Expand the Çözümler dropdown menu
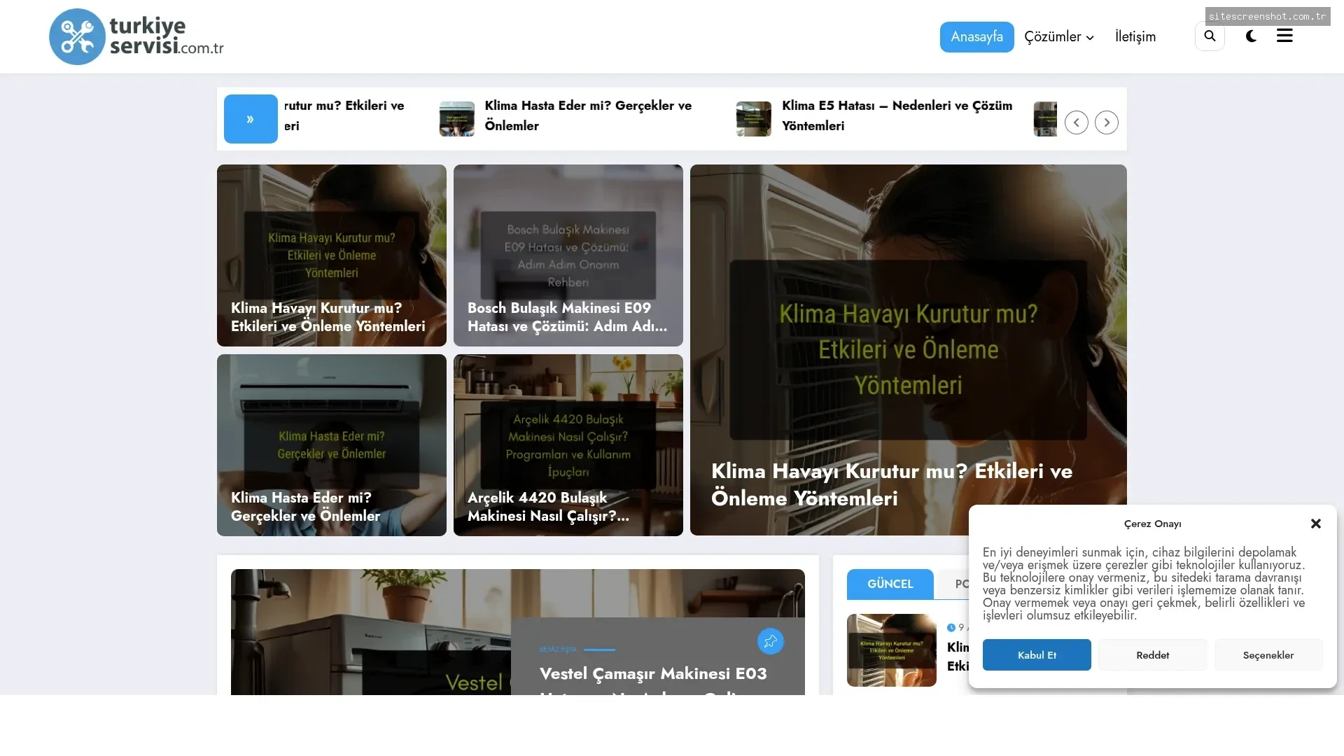Viewport: 1344px width, 756px height. point(1058,37)
